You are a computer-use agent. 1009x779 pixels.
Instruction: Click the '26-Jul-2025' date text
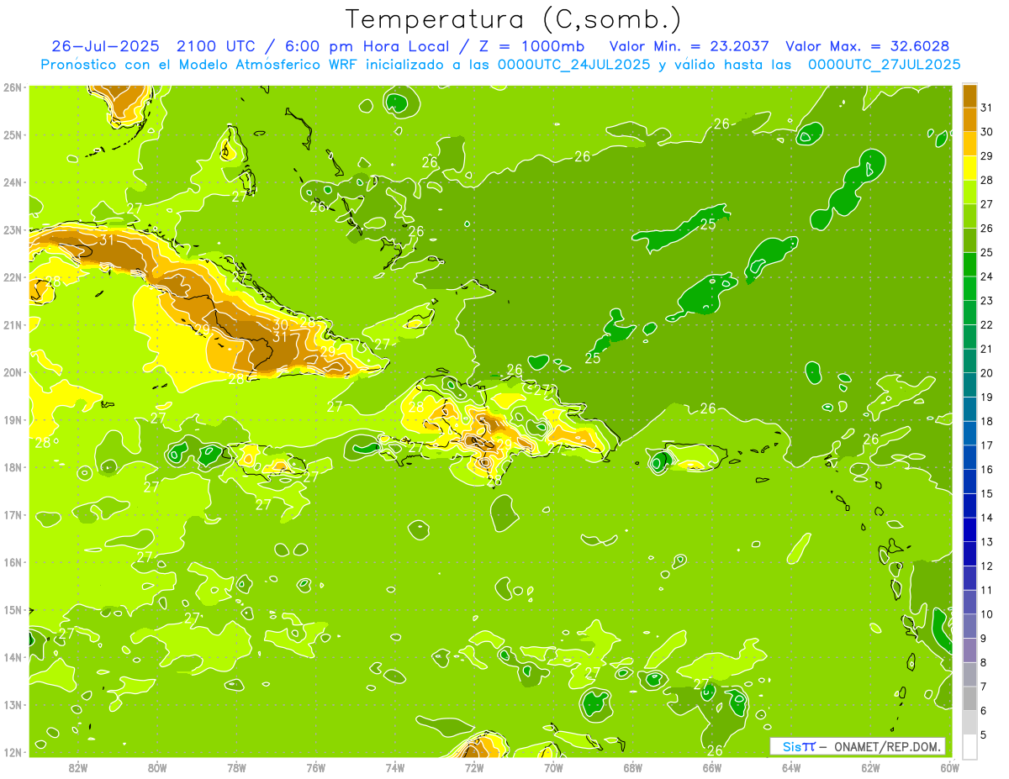(x=104, y=45)
